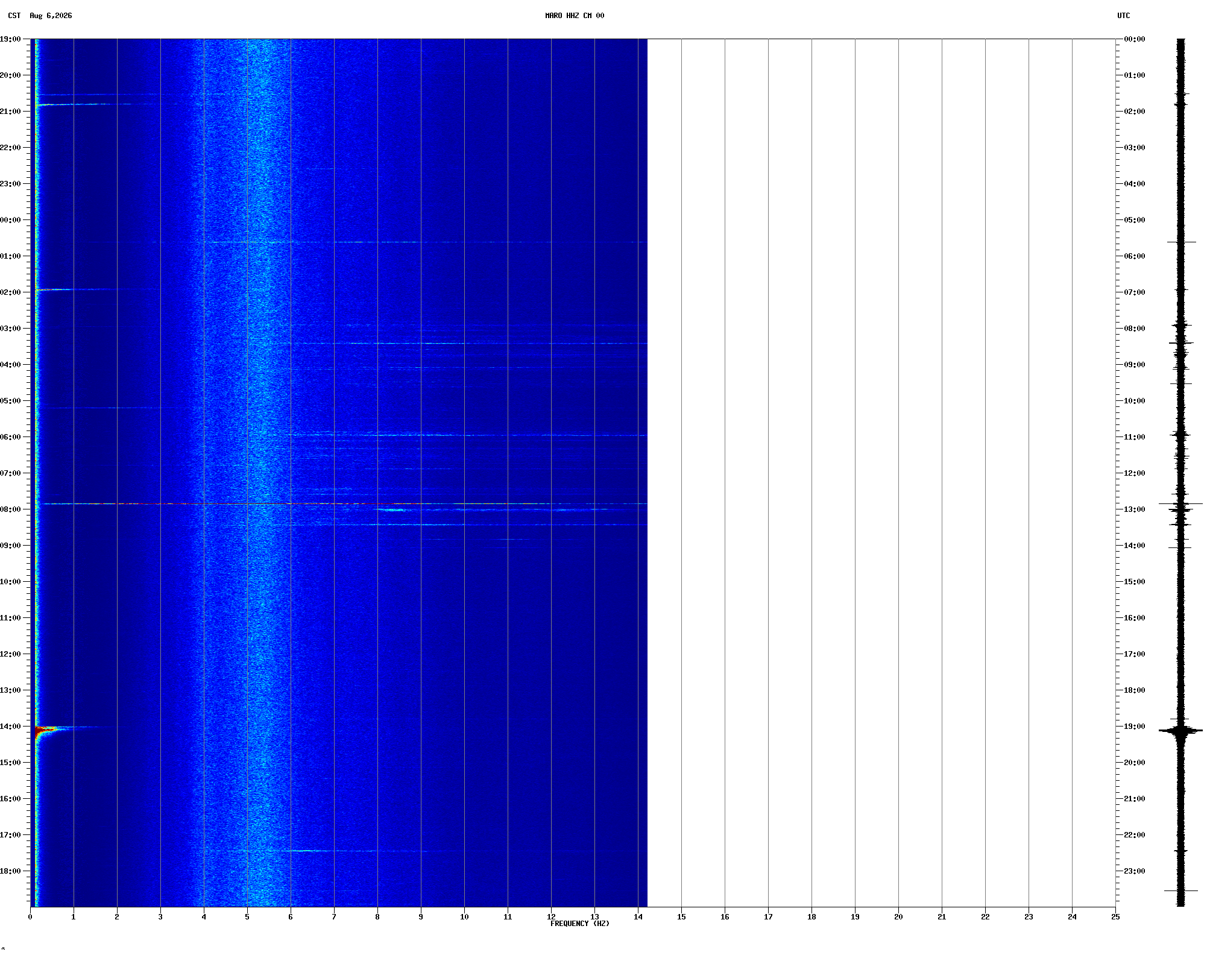Pick the 20 Hz frequency tick label
This screenshot has height=955, width=1207.
point(898,917)
